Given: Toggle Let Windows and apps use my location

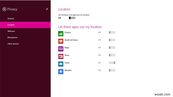Looking at the screenshot, I should (72, 18).
